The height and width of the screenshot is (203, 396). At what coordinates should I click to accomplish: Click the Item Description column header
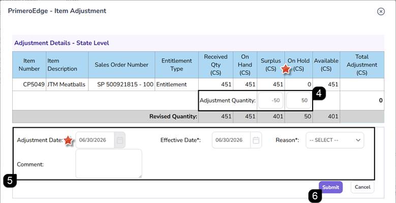67,65
